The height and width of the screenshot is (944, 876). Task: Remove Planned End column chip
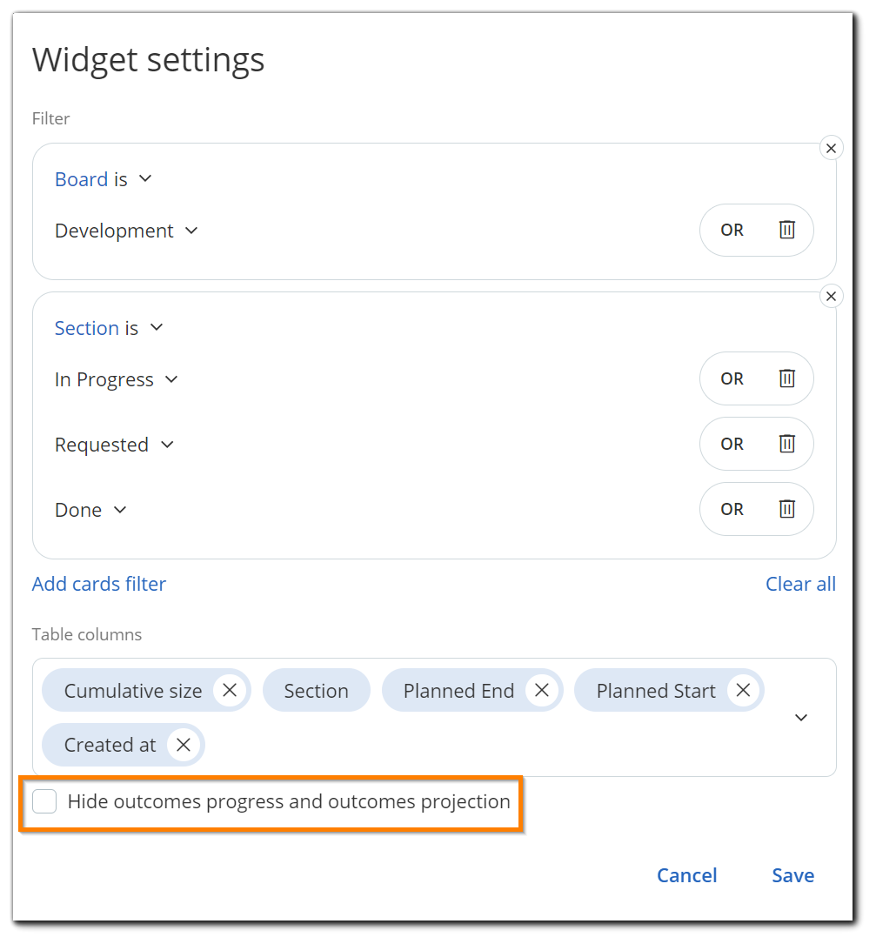[x=541, y=690]
